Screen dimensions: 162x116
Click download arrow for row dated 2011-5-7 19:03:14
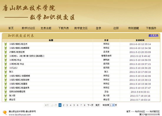tap(6, 100)
